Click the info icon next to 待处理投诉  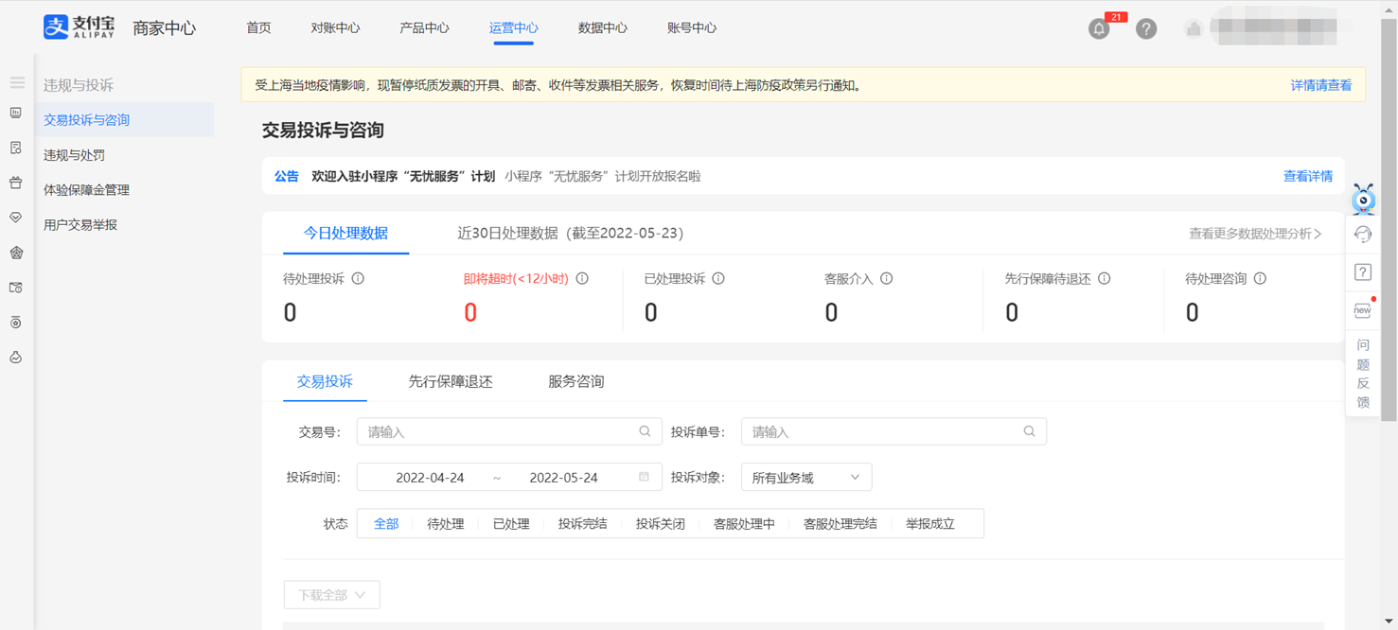358,279
